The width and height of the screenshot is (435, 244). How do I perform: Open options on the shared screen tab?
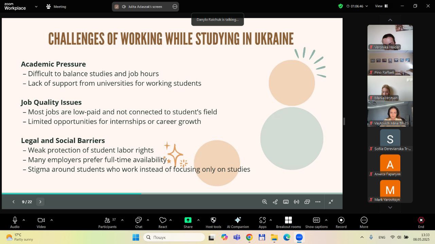click(x=175, y=6)
